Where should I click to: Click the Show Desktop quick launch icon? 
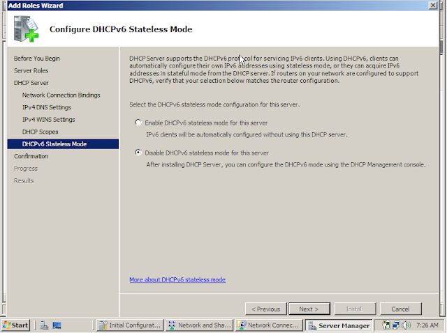coord(57,325)
